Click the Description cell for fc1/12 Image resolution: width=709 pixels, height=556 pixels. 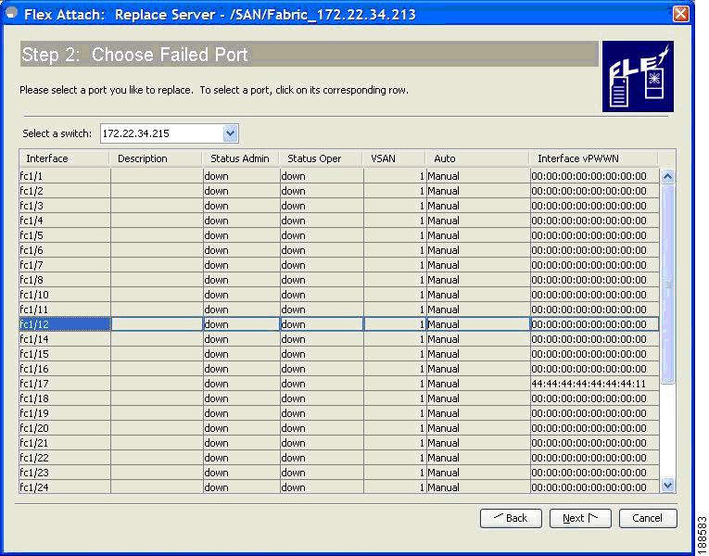pyautogui.click(x=157, y=324)
